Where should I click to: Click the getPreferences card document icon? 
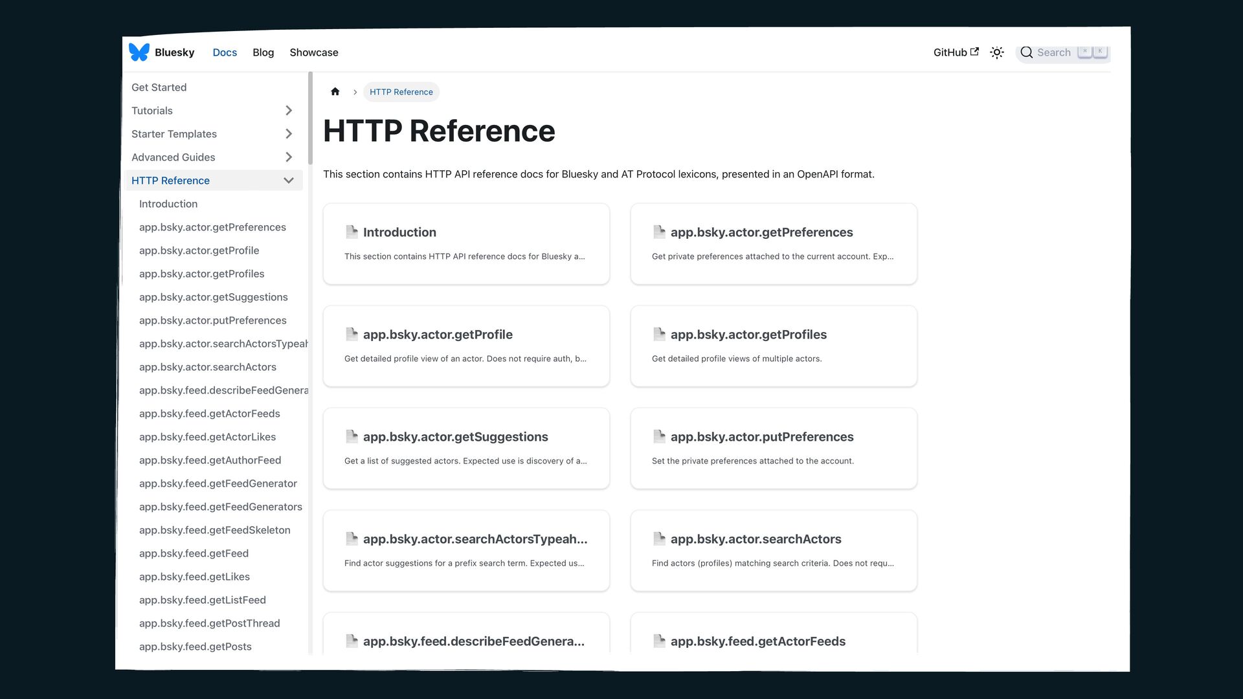pos(659,232)
